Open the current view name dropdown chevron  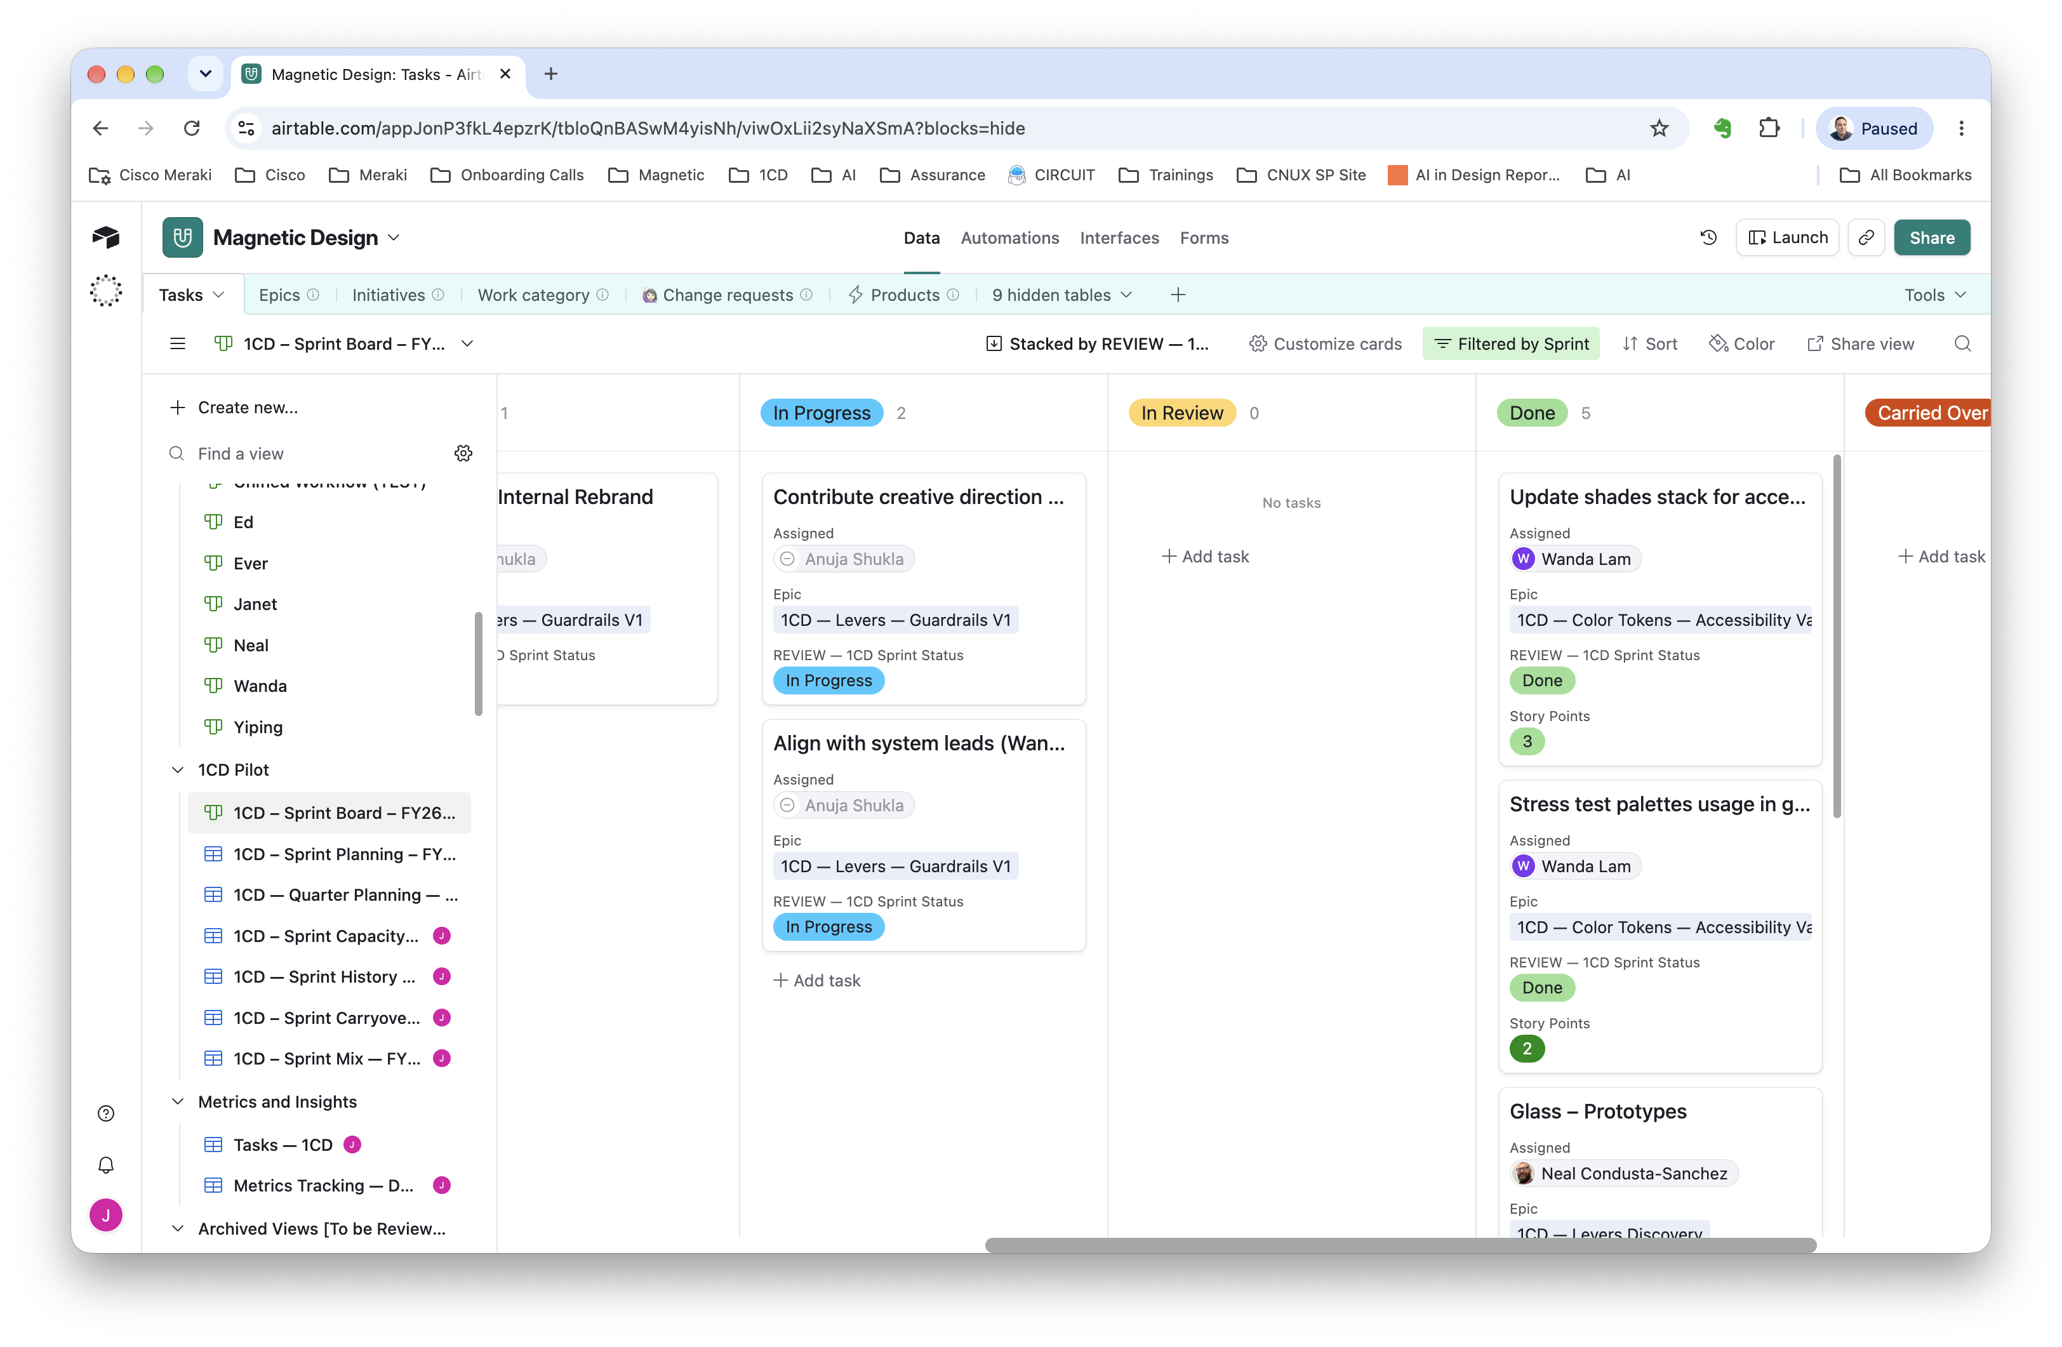click(467, 344)
